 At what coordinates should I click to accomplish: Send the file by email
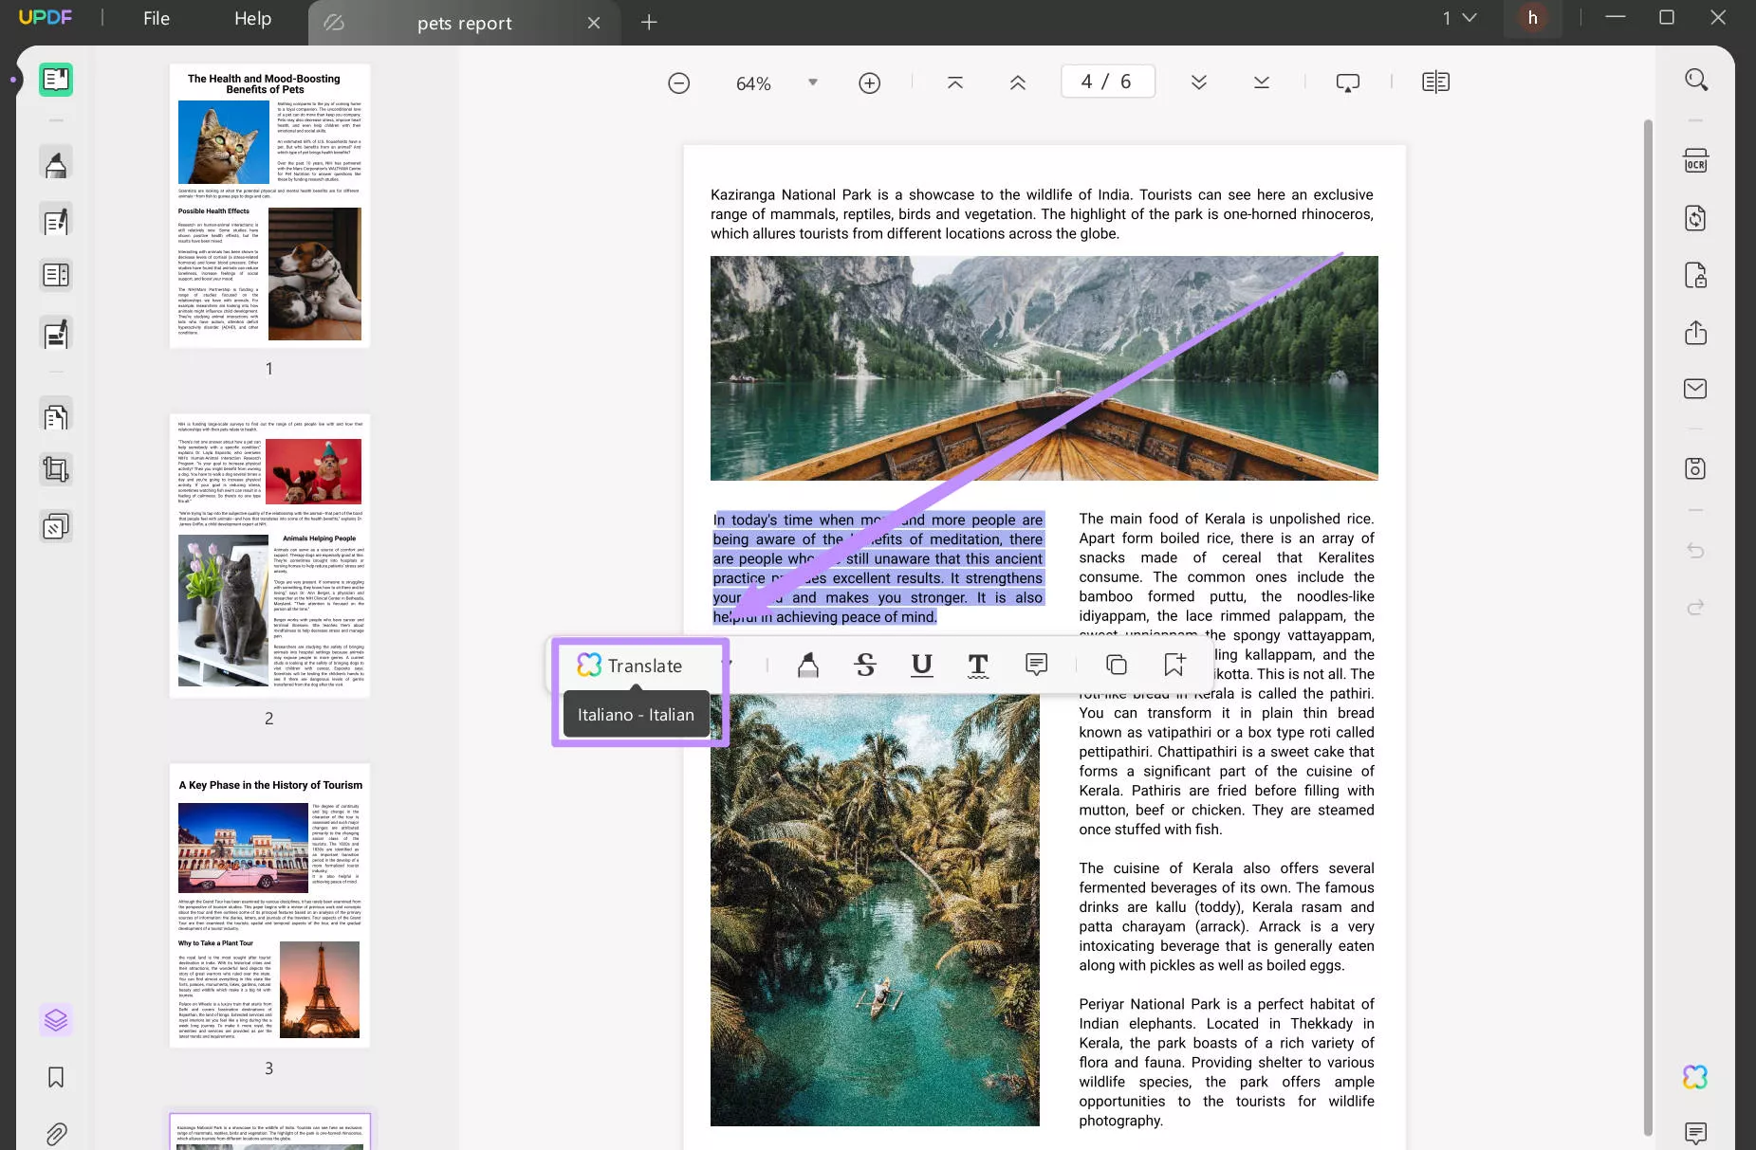point(1695,389)
